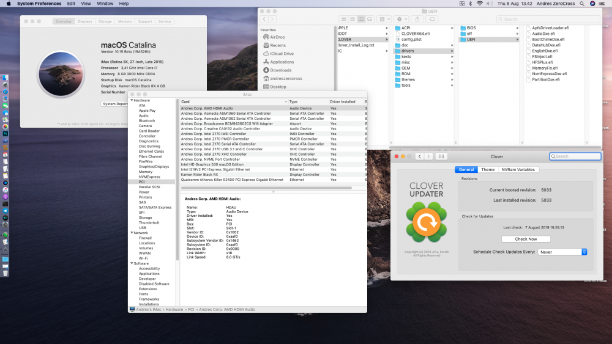Image resolution: width=612 pixels, height=344 pixels.
Task: Open the Service tab in About This Mac
Action: point(164,21)
